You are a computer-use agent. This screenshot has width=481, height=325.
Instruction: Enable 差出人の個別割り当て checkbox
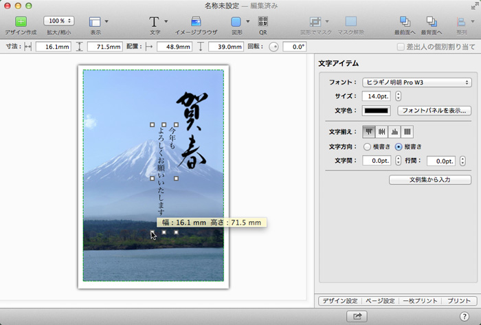pyautogui.click(x=401, y=47)
